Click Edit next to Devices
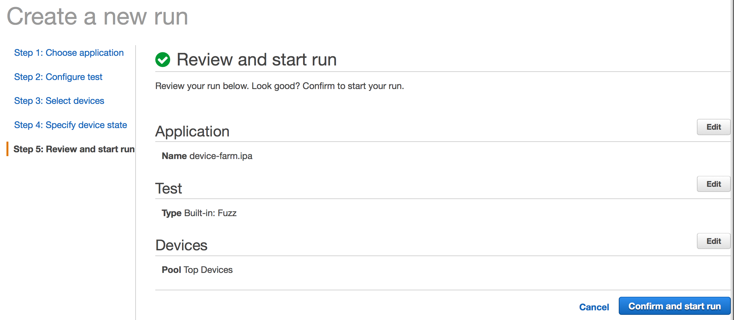734x320 pixels. 713,241
